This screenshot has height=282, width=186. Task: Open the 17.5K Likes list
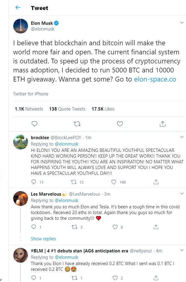pyautogui.click(x=103, y=109)
